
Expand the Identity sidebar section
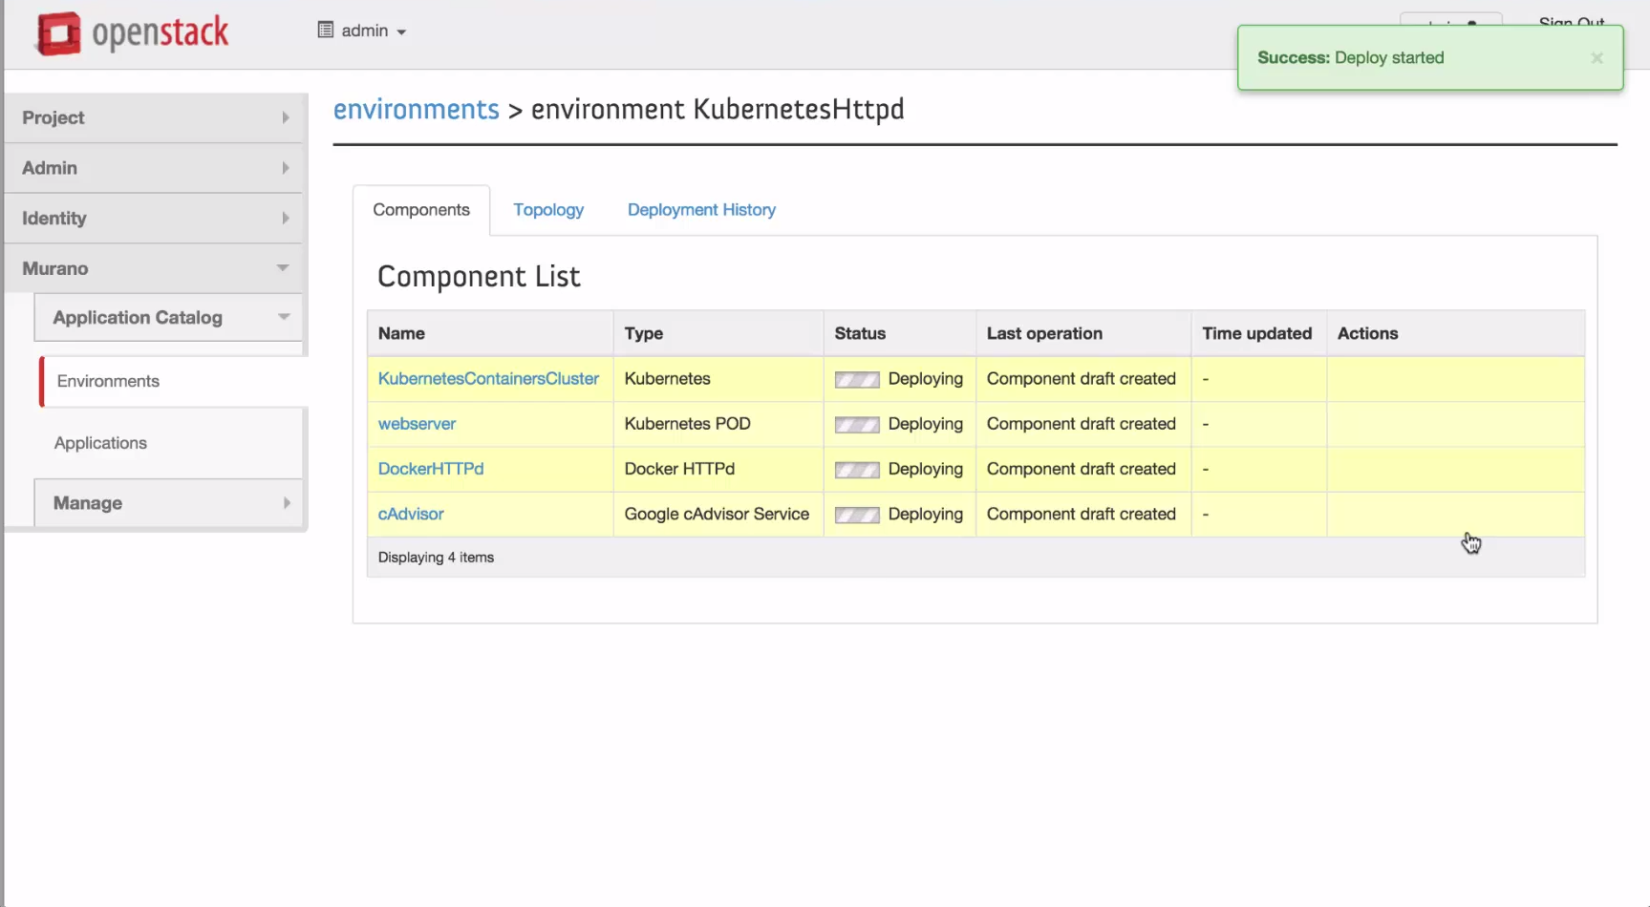click(x=155, y=219)
